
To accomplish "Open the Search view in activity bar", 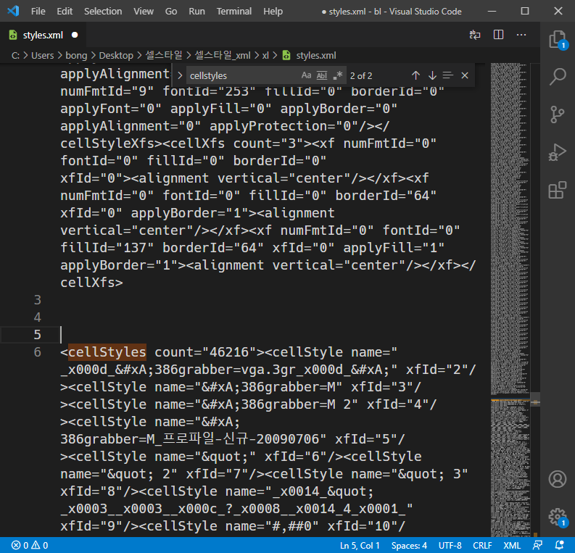I will [x=558, y=77].
